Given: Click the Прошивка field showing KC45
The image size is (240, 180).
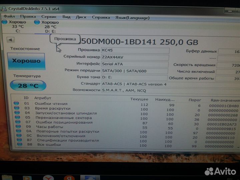Looking at the screenshot, I should click(135, 50).
